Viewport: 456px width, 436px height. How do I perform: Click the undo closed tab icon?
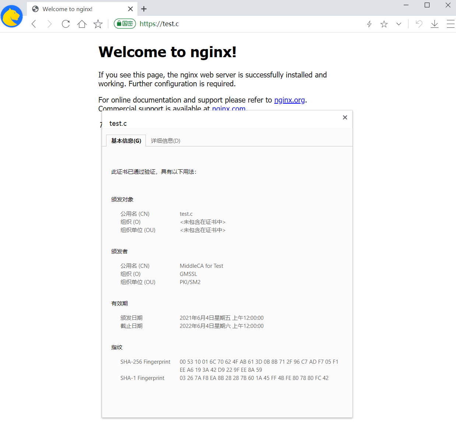tap(419, 24)
